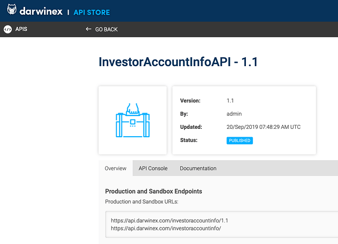Click the Updated timestamp value
The width and height of the screenshot is (338, 244).
pyautogui.click(x=264, y=127)
